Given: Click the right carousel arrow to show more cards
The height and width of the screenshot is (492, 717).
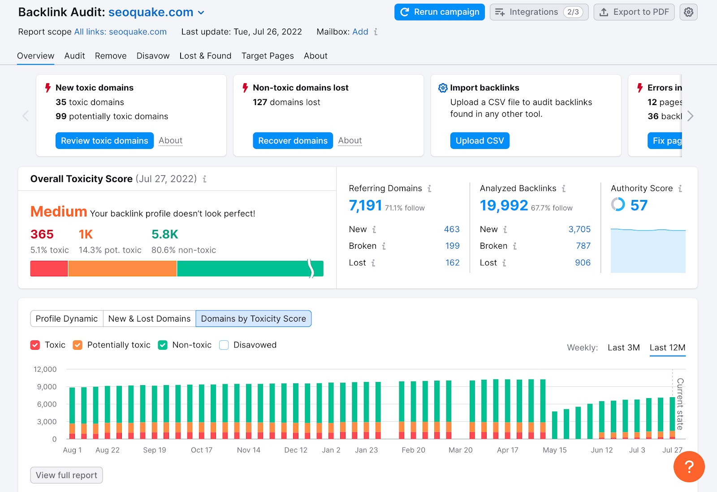Looking at the screenshot, I should [691, 116].
